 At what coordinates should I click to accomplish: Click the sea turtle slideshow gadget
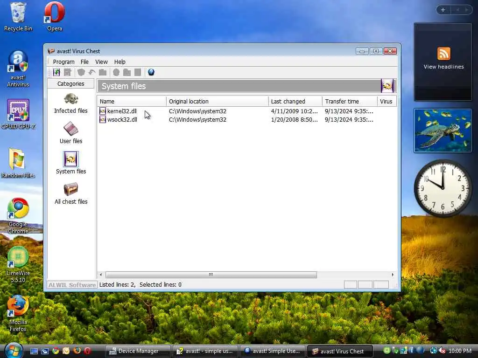click(x=443, y=131)
